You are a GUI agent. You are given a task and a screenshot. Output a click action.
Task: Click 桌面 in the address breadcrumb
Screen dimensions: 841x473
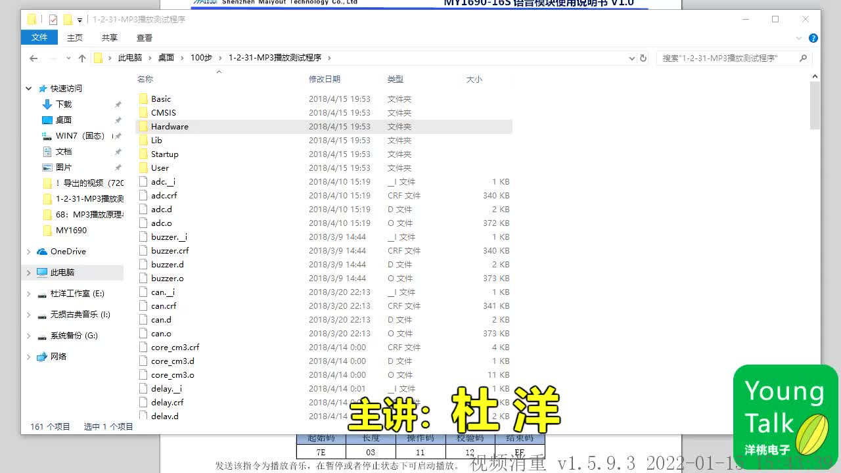coord(166,58)
